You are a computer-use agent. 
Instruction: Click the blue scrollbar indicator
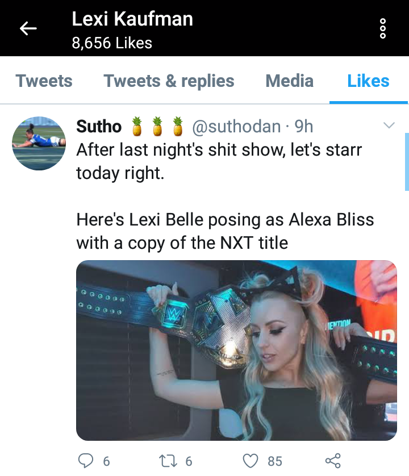(x=407, y=162)
